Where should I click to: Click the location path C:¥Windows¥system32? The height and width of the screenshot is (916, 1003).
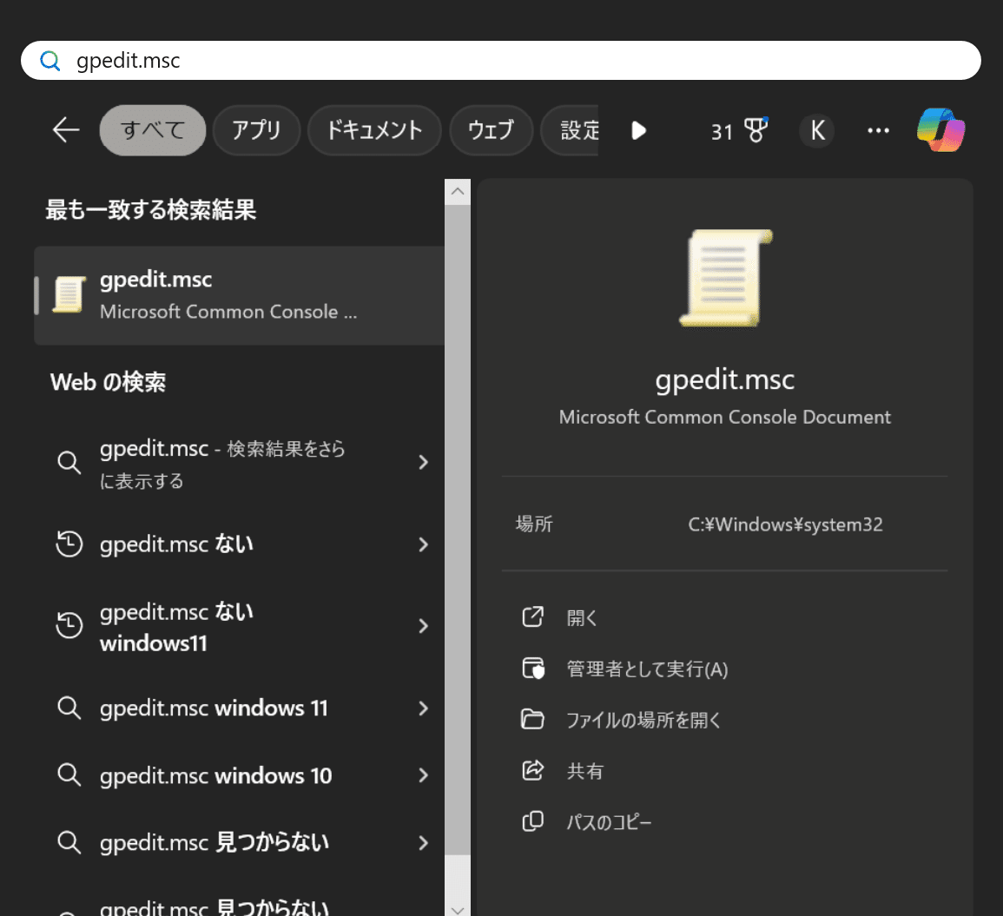click(786, 524)
